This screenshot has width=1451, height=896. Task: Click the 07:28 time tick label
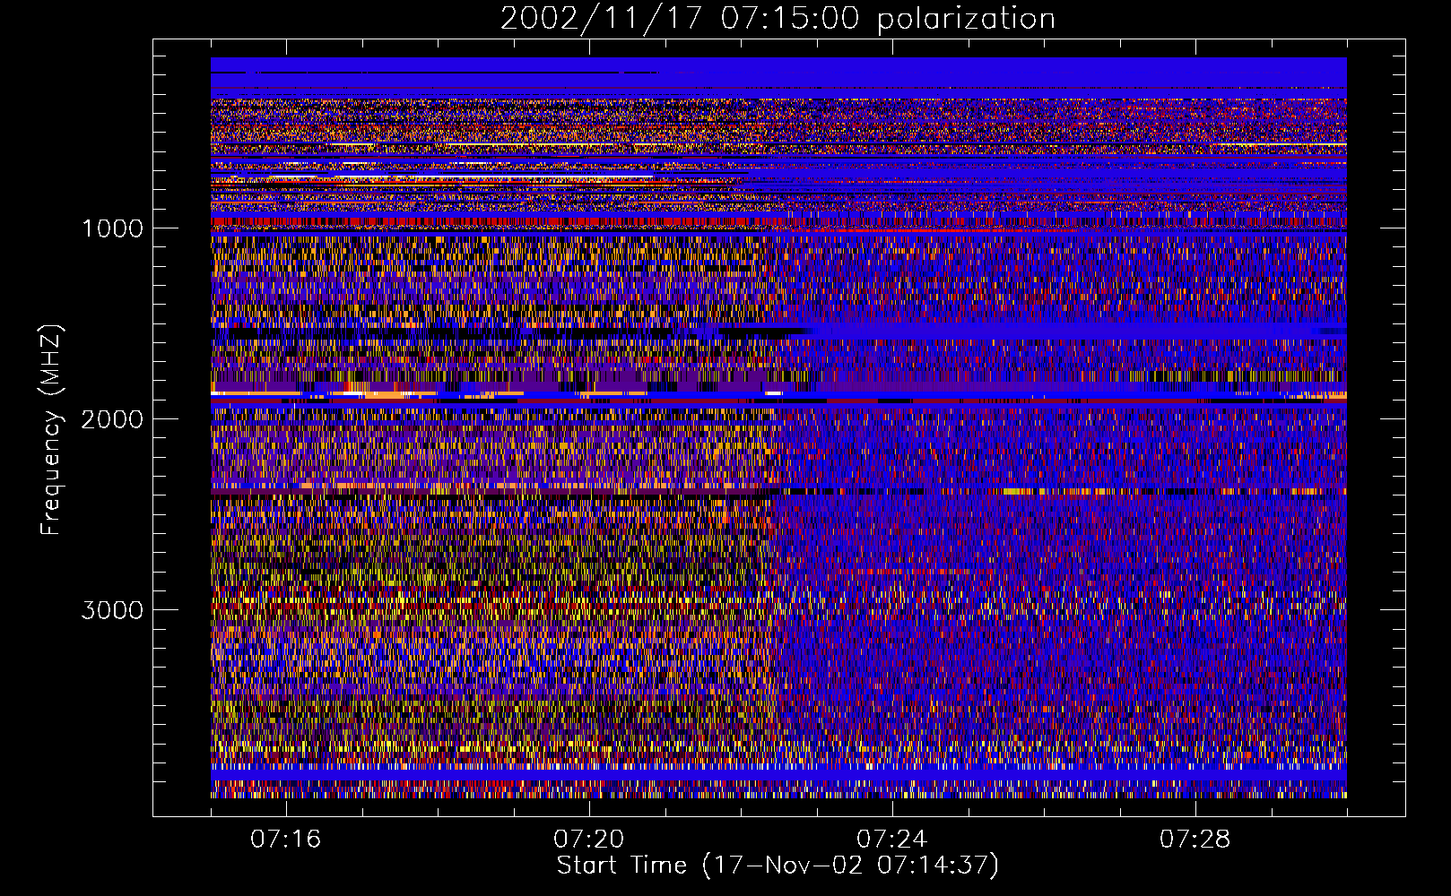tap(1195, 840)
